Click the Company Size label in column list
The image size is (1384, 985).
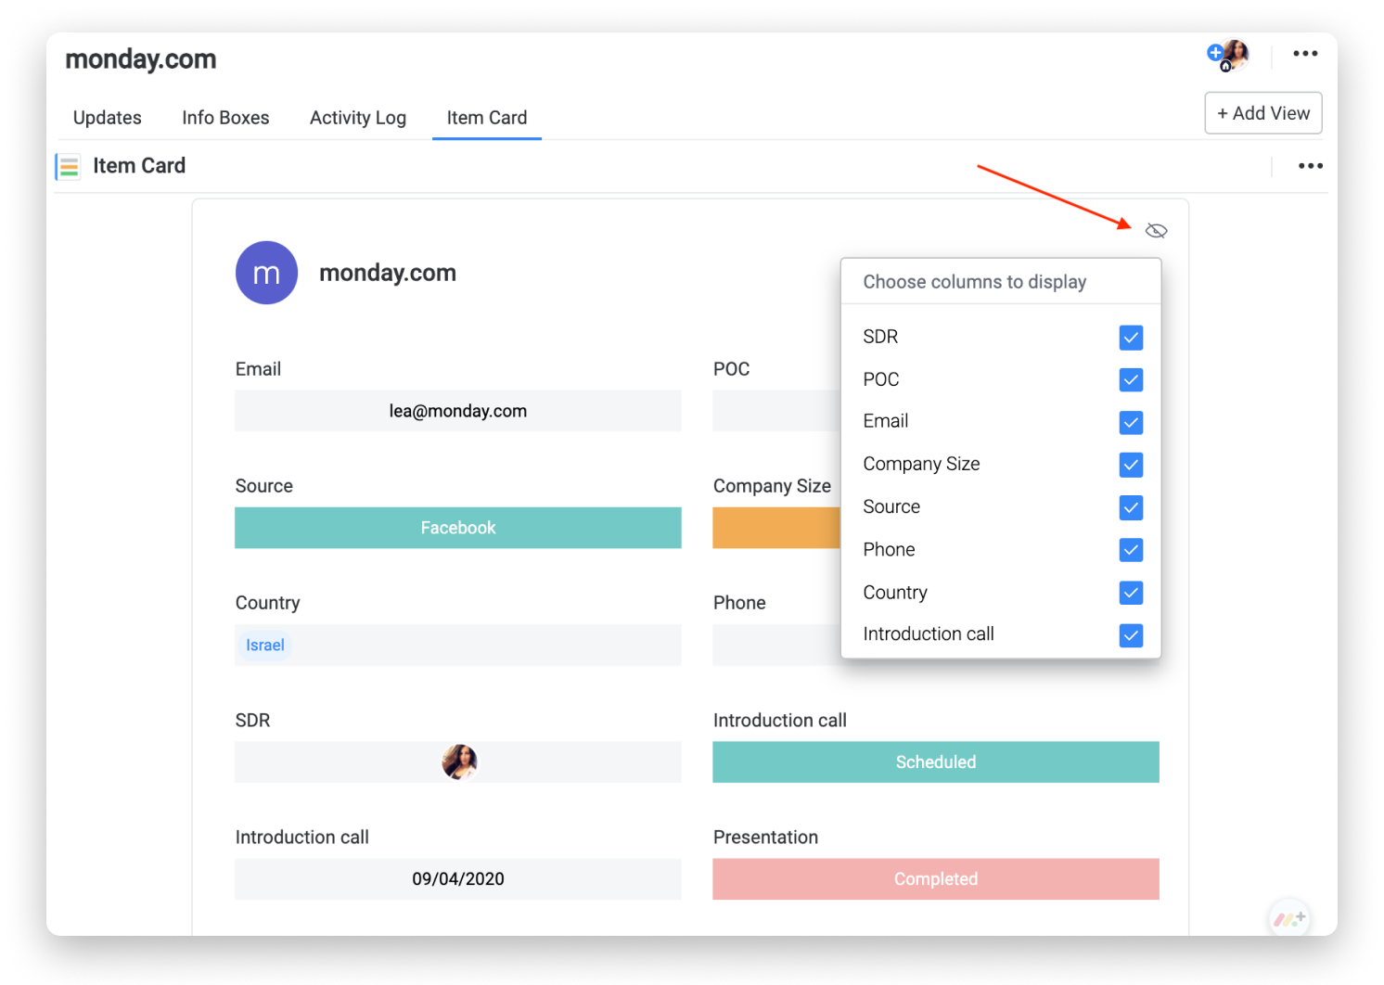click(921, 464)
